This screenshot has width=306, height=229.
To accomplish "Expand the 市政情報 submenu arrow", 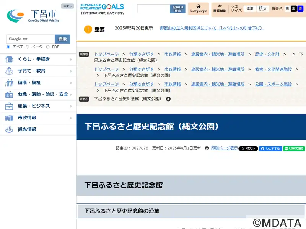I will 71,118.
